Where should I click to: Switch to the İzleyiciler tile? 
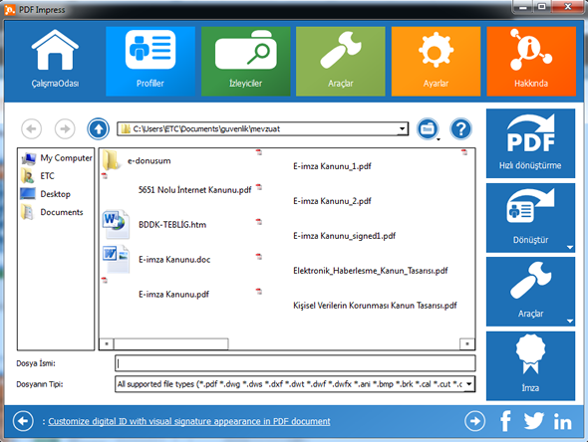pos(245,61)
